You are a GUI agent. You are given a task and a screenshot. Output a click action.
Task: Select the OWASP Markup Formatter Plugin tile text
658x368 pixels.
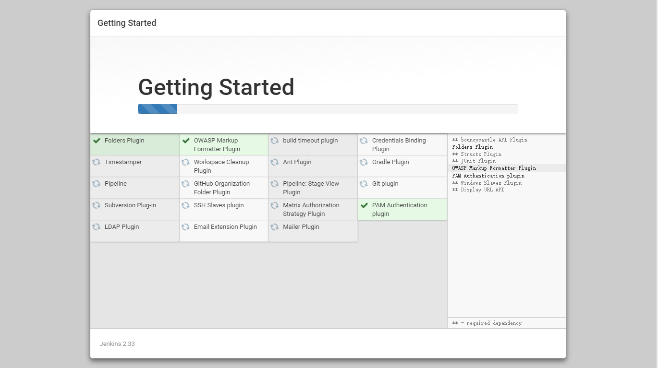point(217,145)
